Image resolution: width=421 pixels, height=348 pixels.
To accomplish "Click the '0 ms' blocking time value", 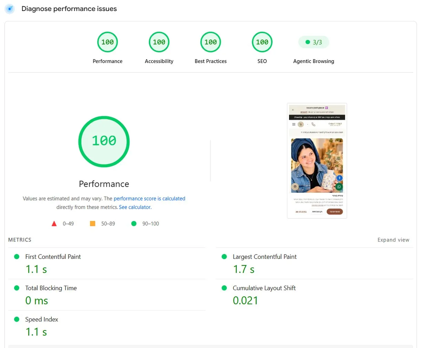I will click(37, 300).
